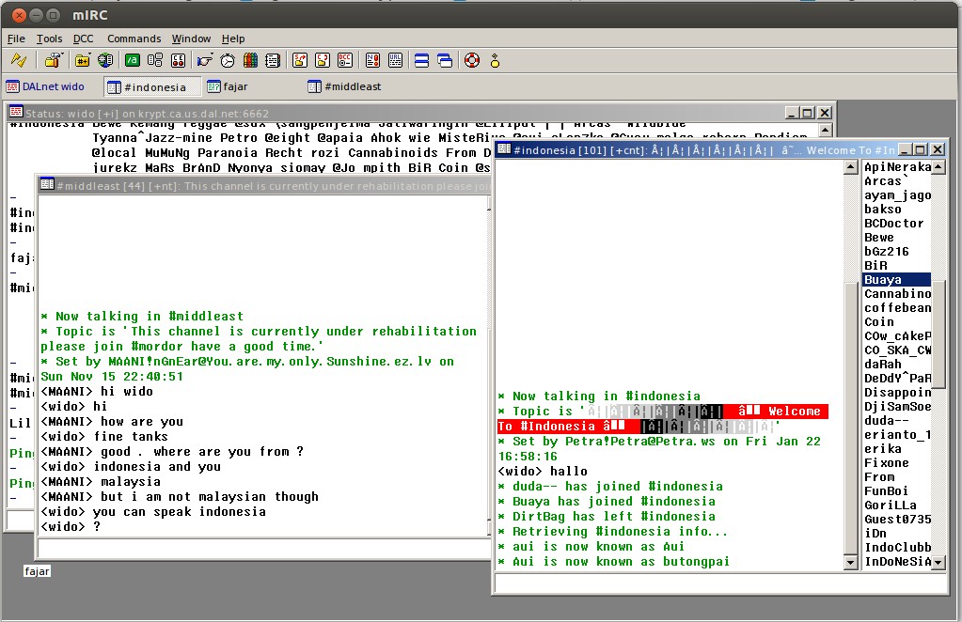Cascade windows using the toolbar icon
This screenshot has height=622, width=962.
click(x=445, y=60)
